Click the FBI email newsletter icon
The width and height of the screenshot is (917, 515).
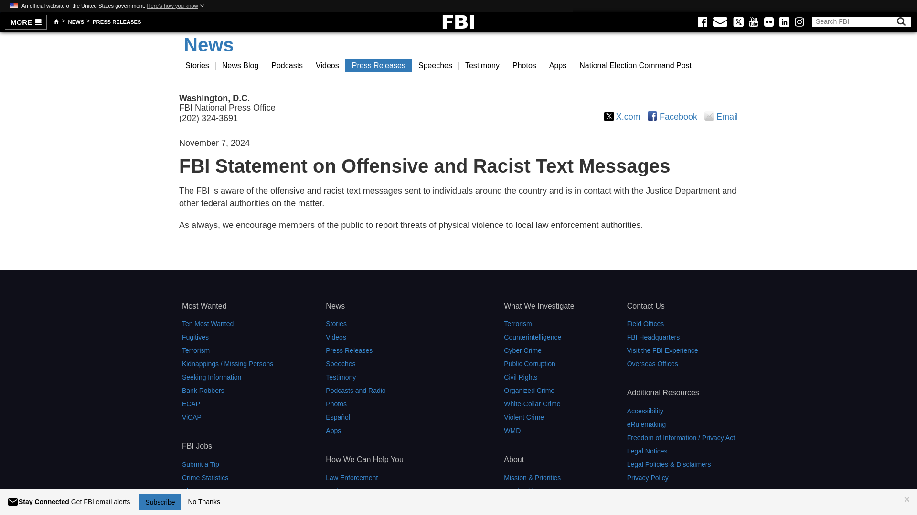coord(720,21)
